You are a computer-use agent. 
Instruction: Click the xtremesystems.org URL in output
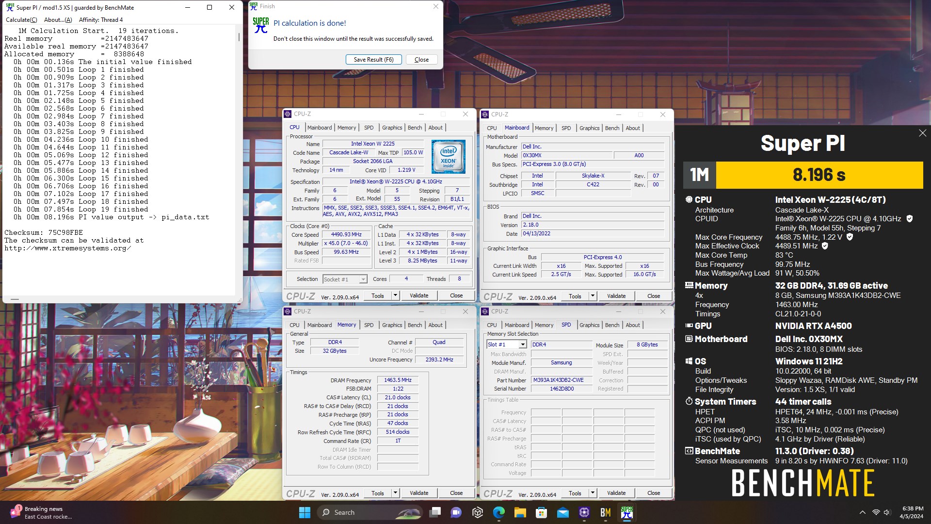68,248
